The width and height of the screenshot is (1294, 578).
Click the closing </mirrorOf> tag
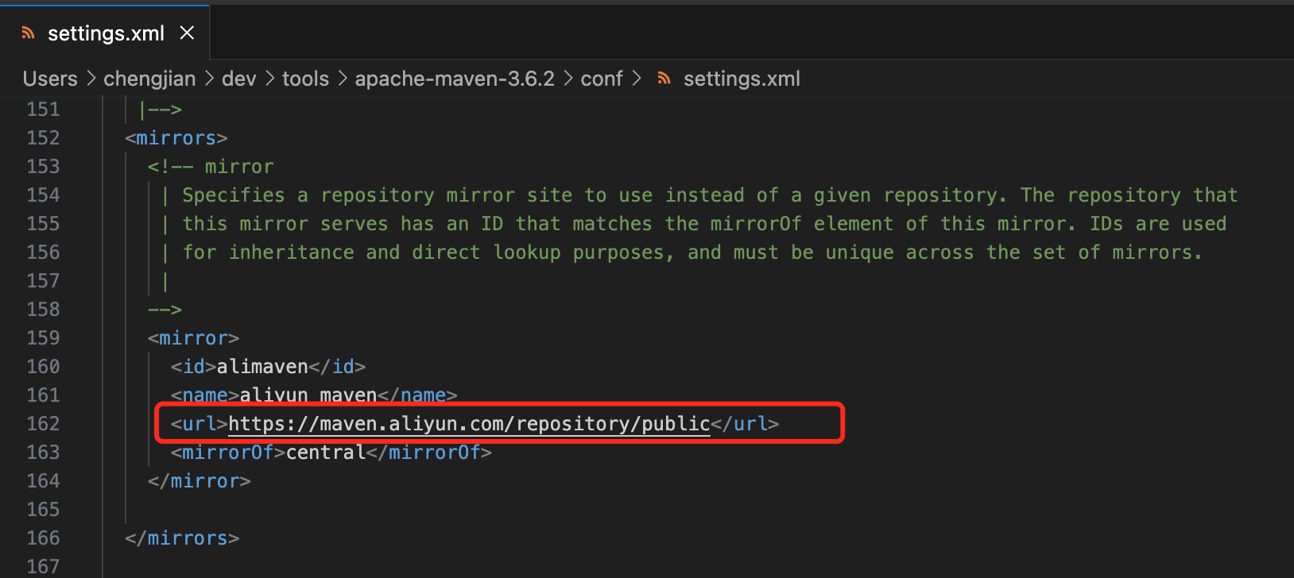point(429,452)
